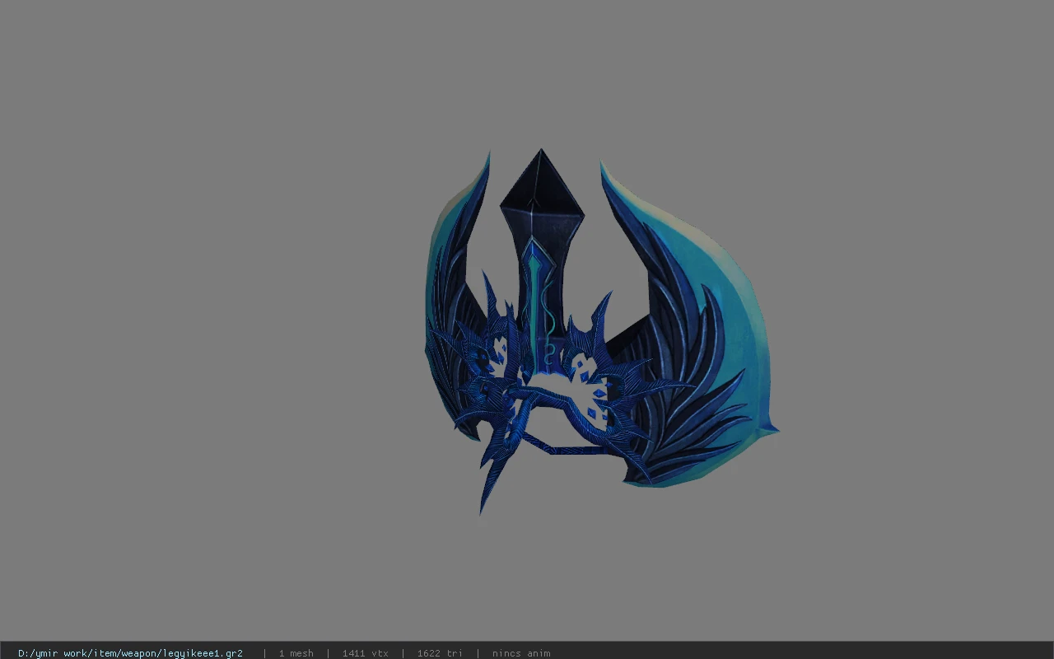The width and height of the screenshot is (1054, 659).
Task: Click the blue winged weapon model in viewport
Action: (600, 331)
